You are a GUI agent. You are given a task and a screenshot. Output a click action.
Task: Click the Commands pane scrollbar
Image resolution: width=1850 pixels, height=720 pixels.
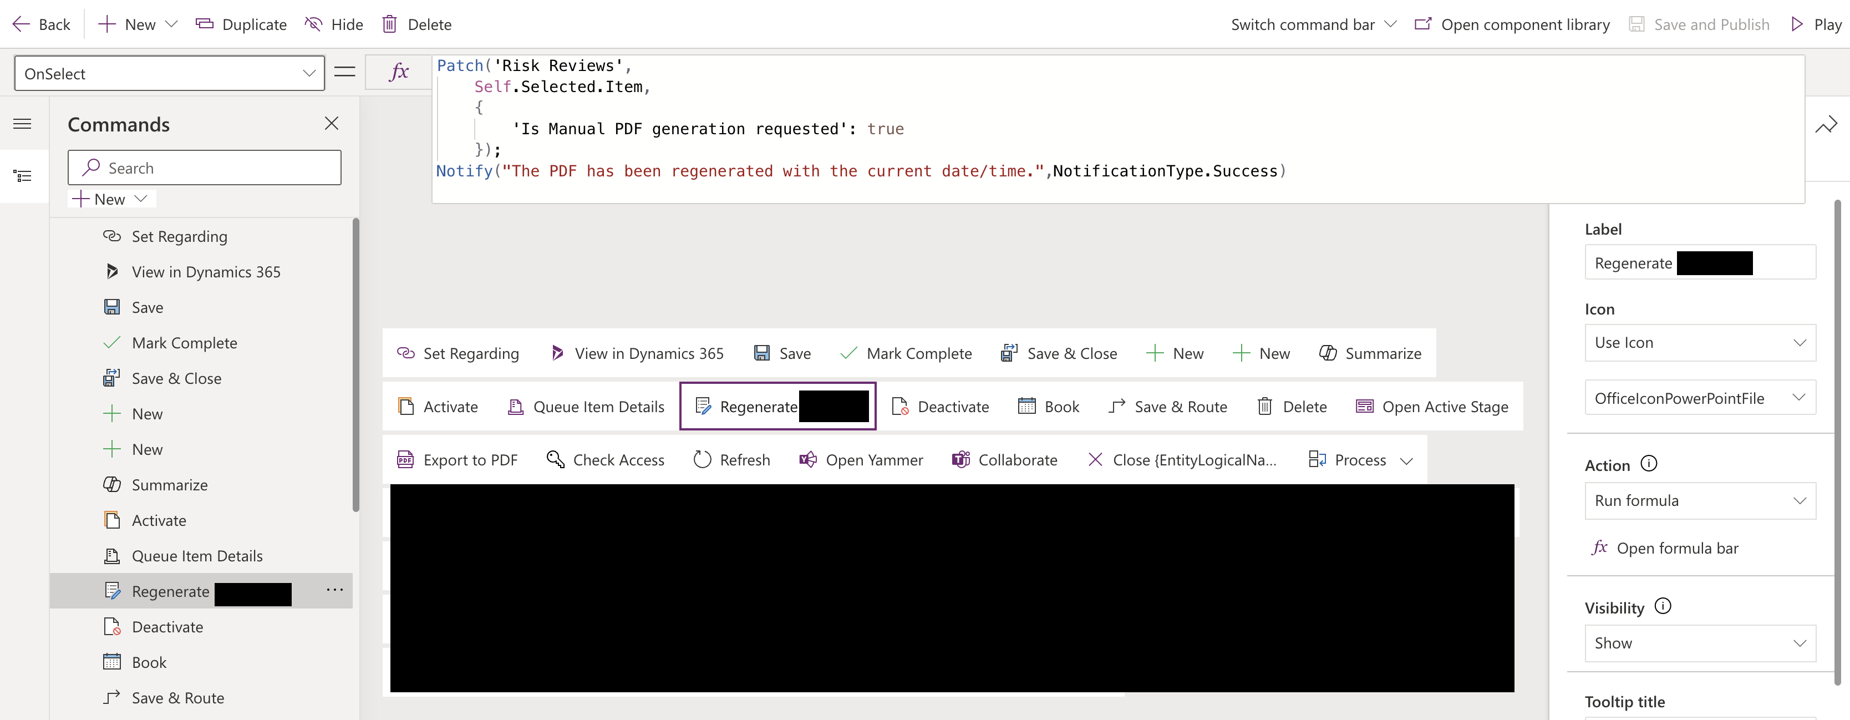[355, 365]
